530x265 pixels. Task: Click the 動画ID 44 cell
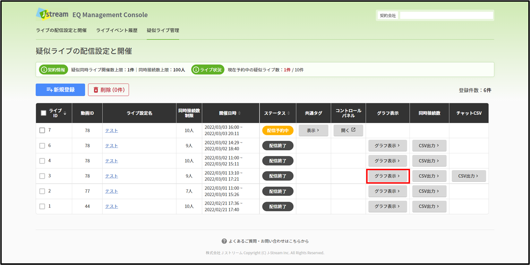click(87, 206)
